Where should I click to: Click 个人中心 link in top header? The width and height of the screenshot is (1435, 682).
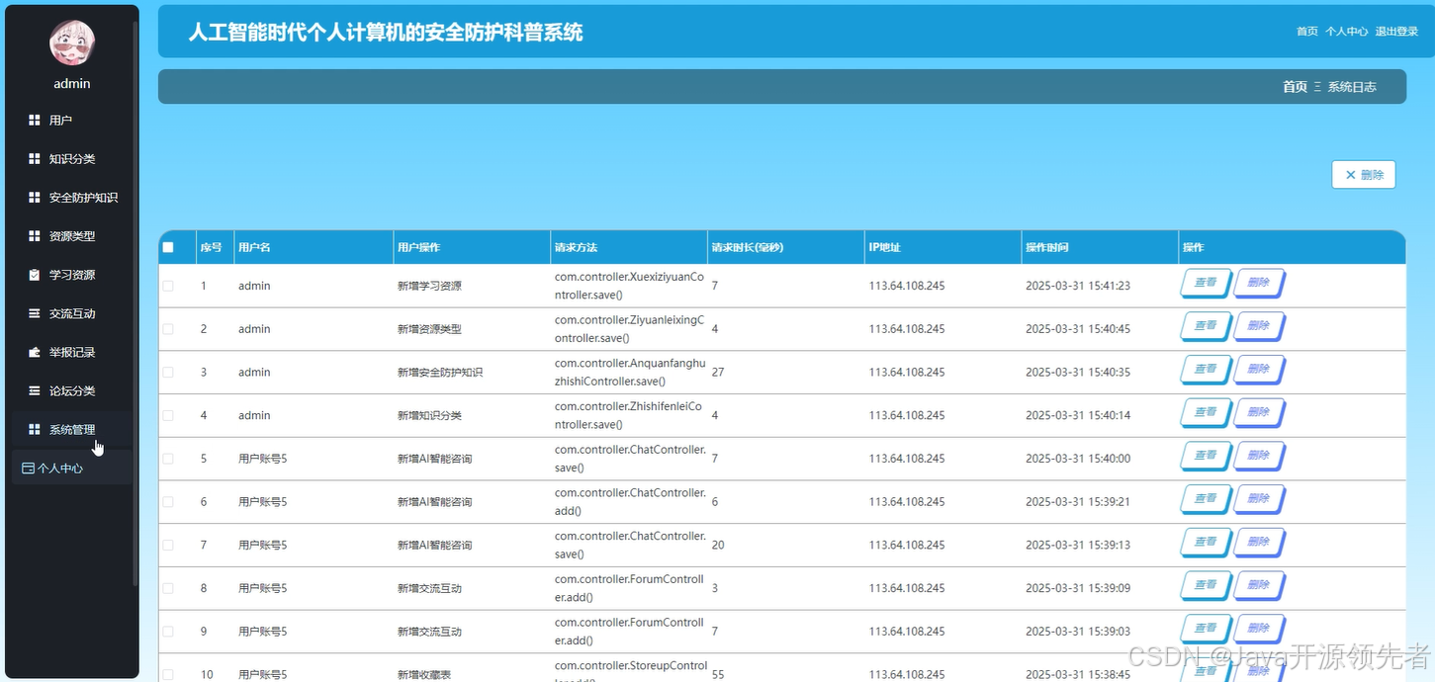(1347, 32)
